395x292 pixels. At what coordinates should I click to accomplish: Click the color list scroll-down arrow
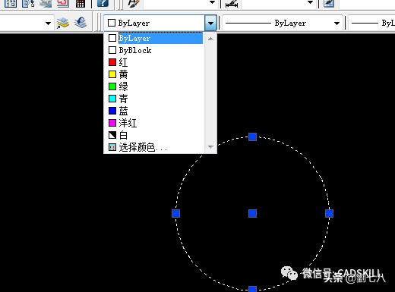click(210, 147)
